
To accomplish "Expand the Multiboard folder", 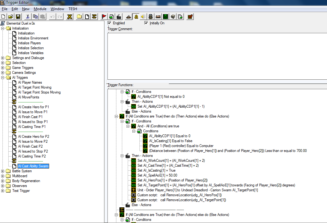I will (2, 176).
